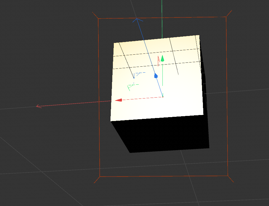Grab the blue solid arrowhead on the cube
This screenshot has width=269, height=206.
pyautogui.click(x=156, y=76)
